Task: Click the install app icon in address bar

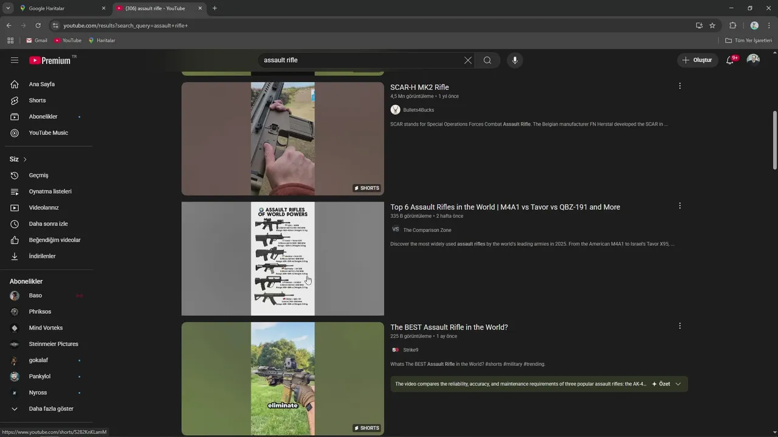Action: click(x=699, y=25)
